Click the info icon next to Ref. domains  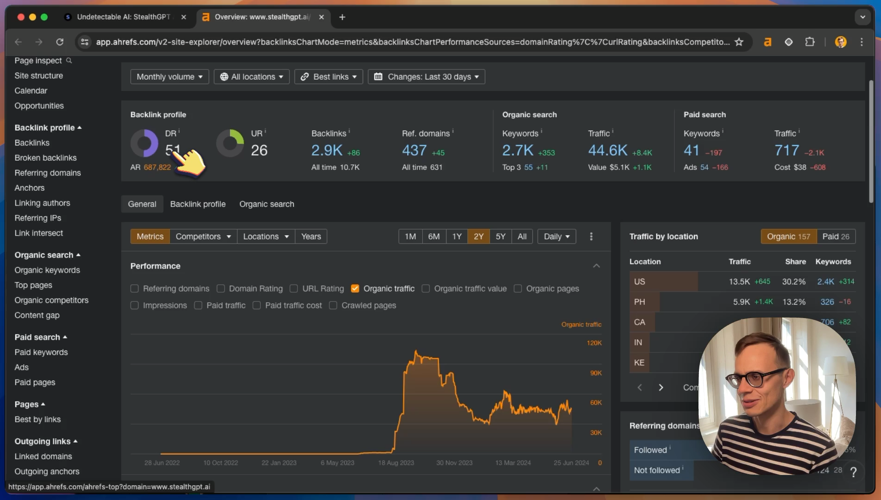(453, 131)
